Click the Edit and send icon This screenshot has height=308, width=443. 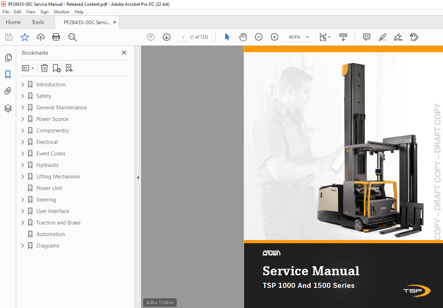[x=414, y=37]
